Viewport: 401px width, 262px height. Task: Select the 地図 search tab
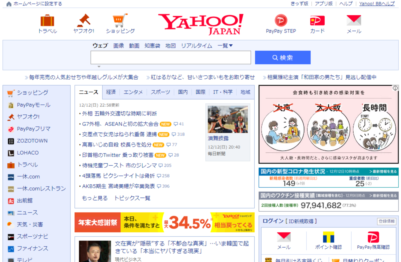coord(170,46)
